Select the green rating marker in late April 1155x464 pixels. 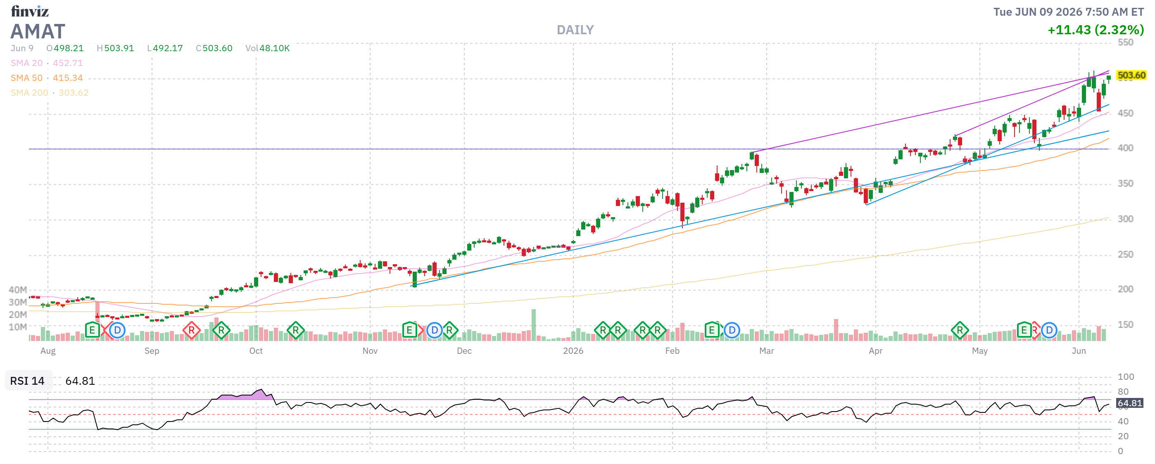click(960, 331)
